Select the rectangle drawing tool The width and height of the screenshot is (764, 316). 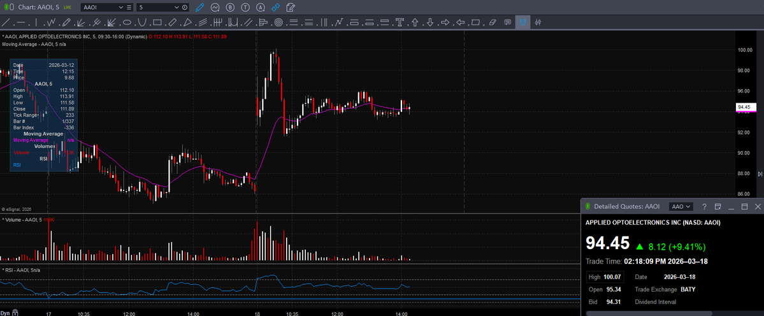pyautogui.click(x=157, y=22)
